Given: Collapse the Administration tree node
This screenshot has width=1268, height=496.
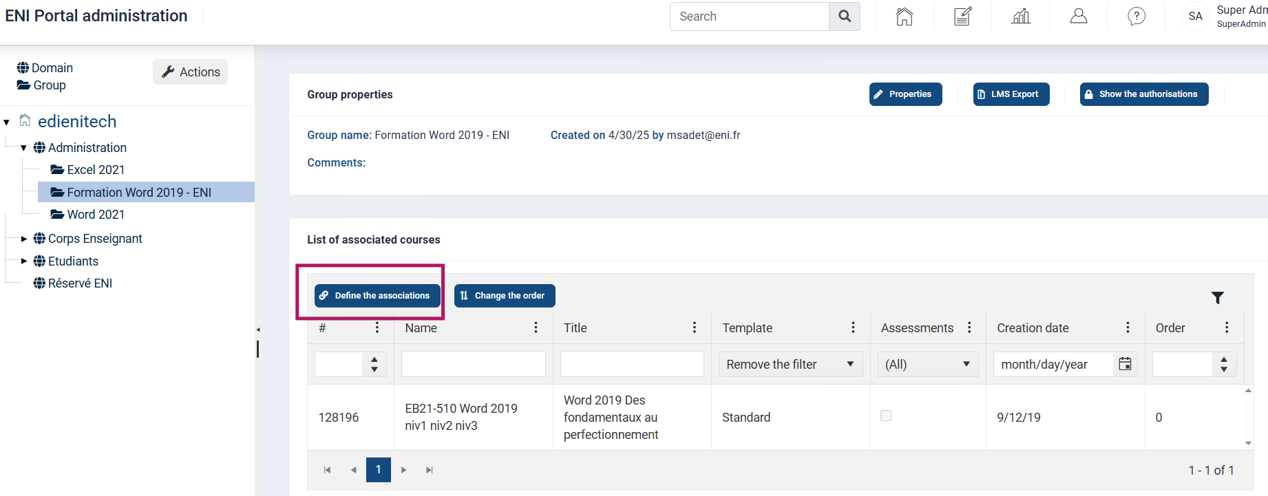Looking at the screenshot, I should [x=23, y=148].
